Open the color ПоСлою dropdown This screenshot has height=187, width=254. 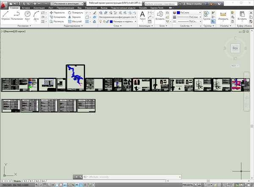coord(189,13)
